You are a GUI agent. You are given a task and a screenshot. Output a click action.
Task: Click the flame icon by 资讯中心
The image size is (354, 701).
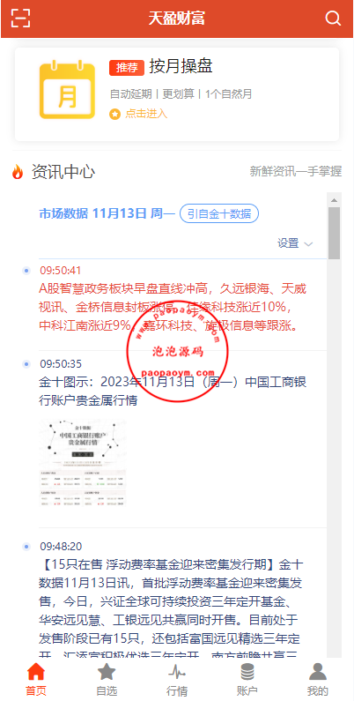pyautogui.click(x=18, y=172)
